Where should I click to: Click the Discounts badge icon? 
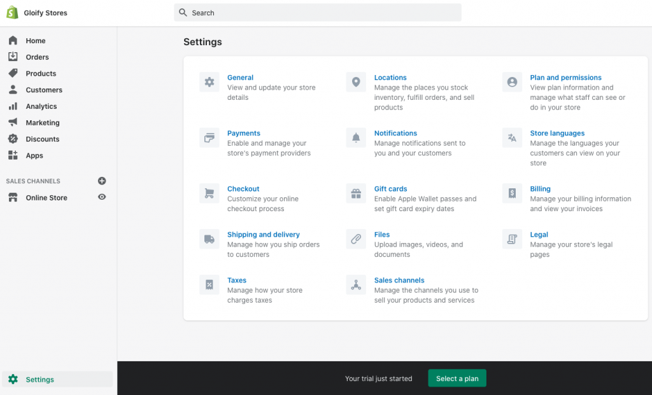click(13, 139)
